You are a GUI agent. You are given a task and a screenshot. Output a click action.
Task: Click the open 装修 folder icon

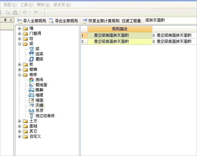pyautogui.click(x=25, y=75)
